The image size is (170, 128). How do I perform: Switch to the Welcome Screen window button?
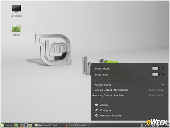(x=46, y=125)
